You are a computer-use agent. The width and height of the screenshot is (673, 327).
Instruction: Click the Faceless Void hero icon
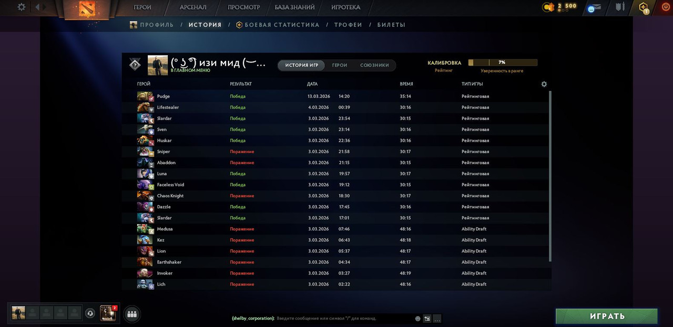click(x=145, y=184)
